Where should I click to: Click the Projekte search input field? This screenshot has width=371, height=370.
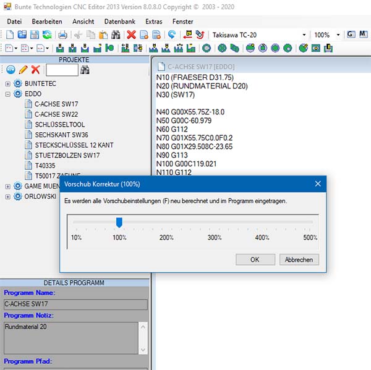(x=62, y=70)
